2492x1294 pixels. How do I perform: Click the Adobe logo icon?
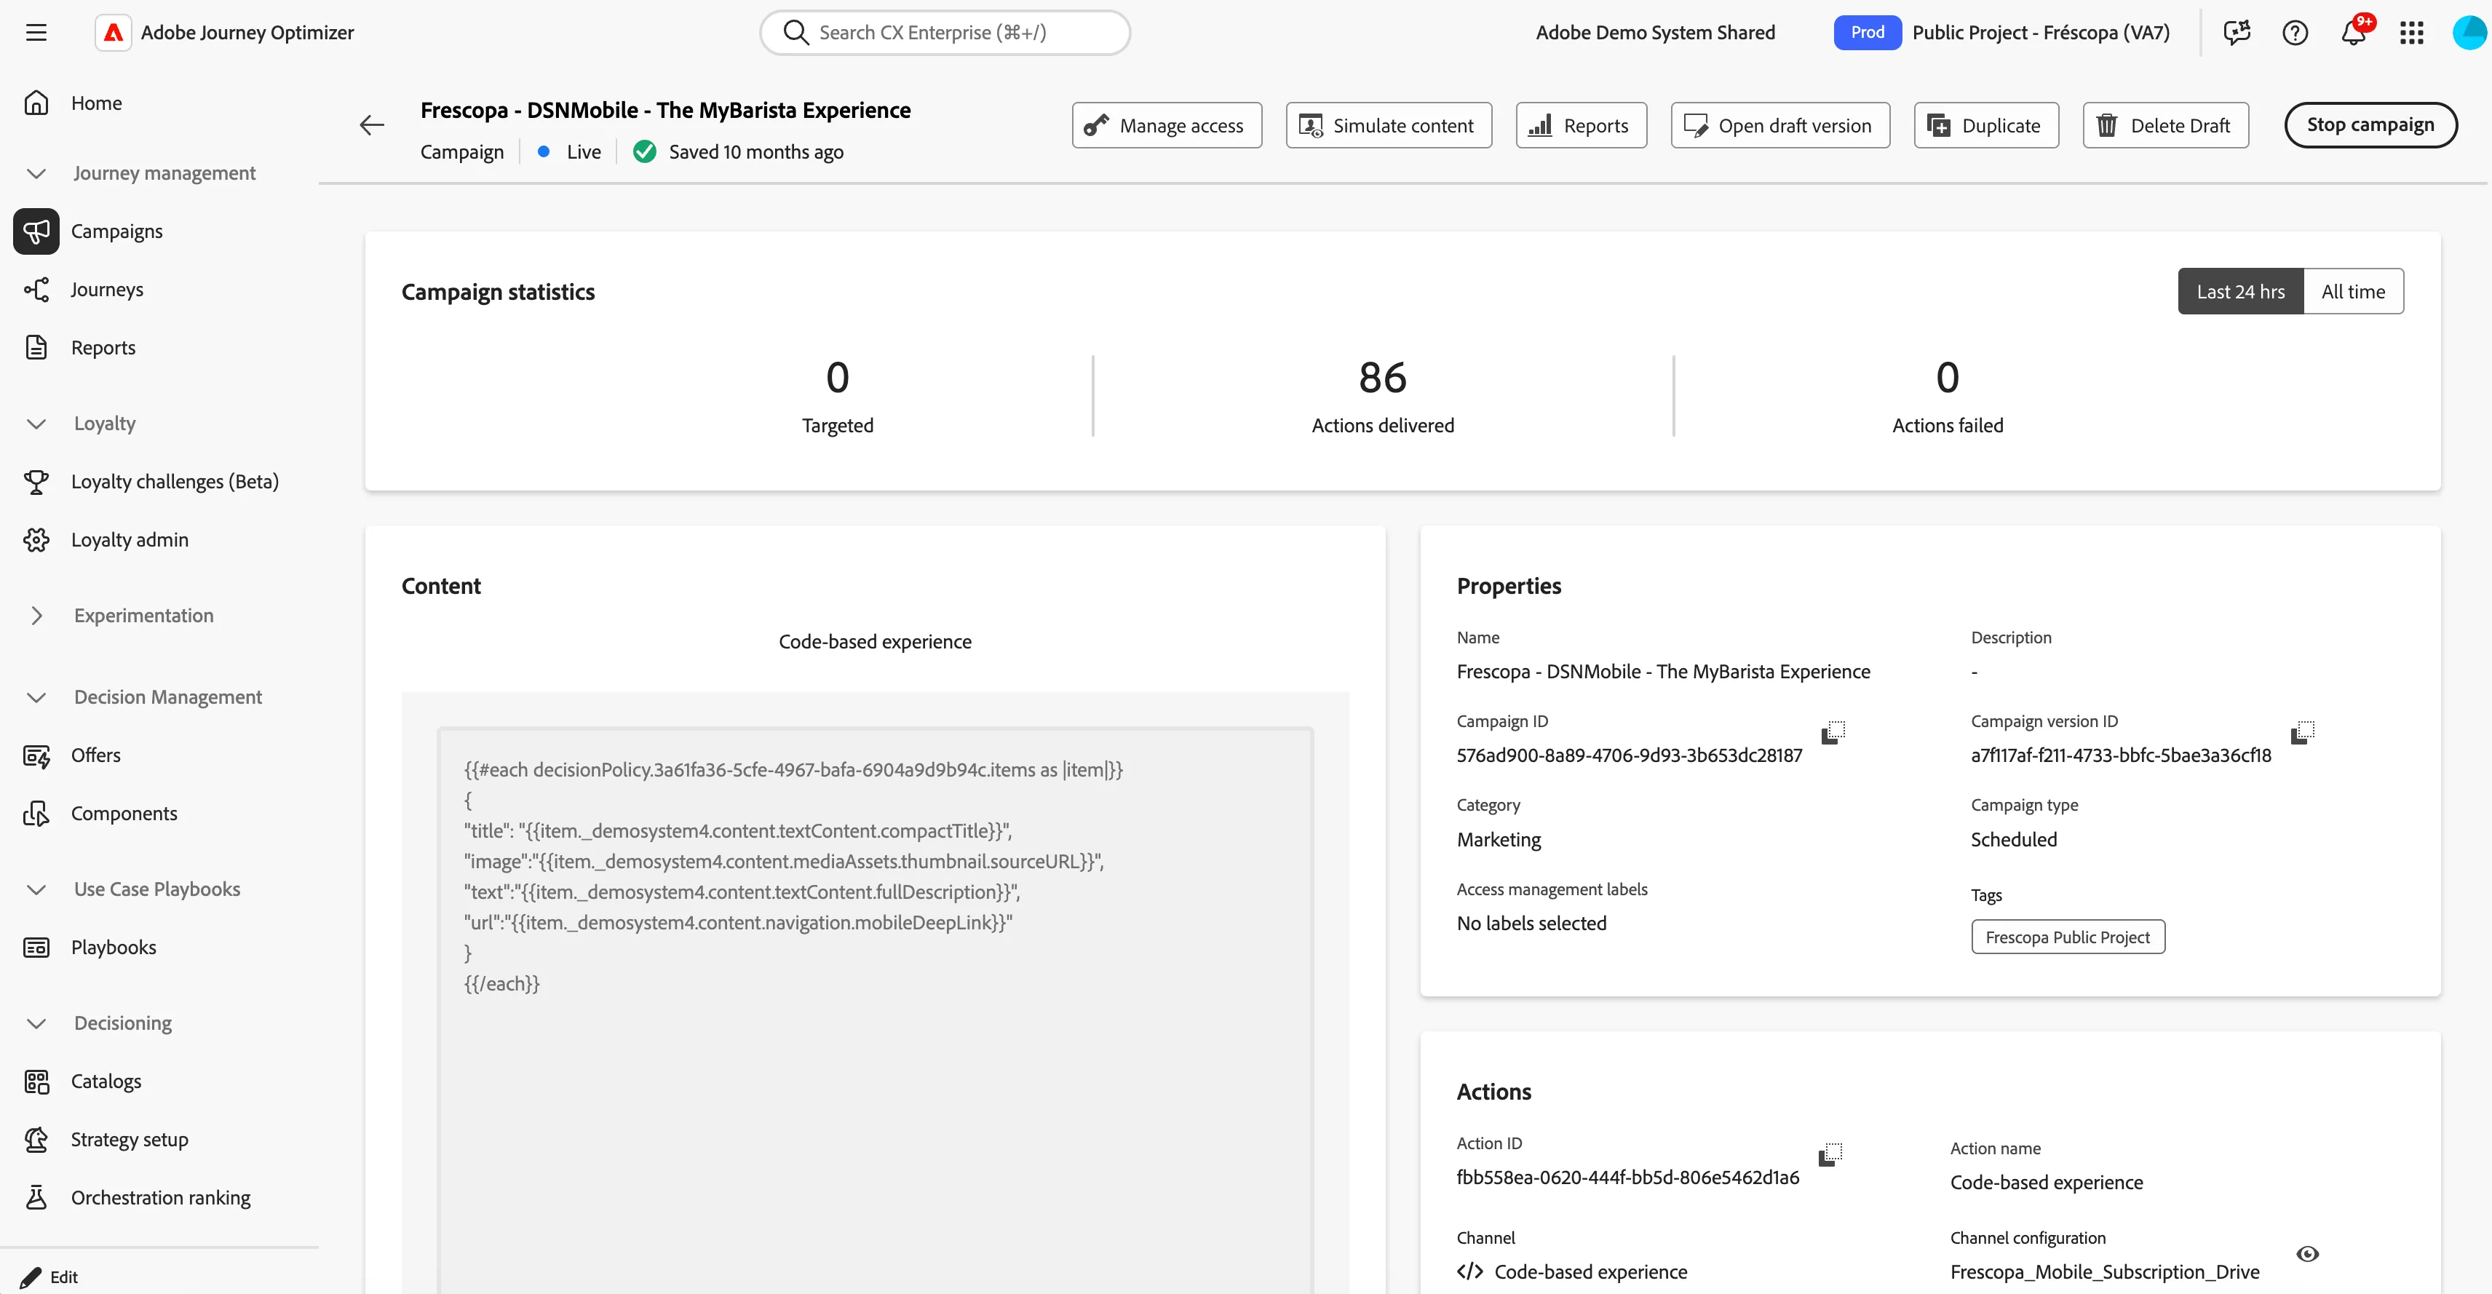click(114, 33)
